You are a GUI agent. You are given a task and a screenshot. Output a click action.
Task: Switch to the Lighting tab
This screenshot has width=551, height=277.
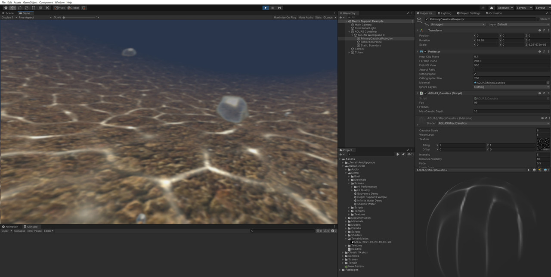point(444,13)
